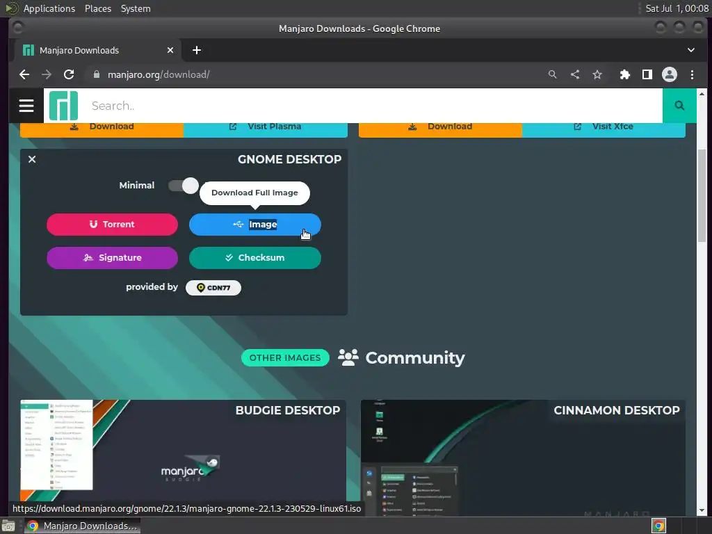Open Chrome's three-dot menu
Screen dimensions: 712x534
692,74
